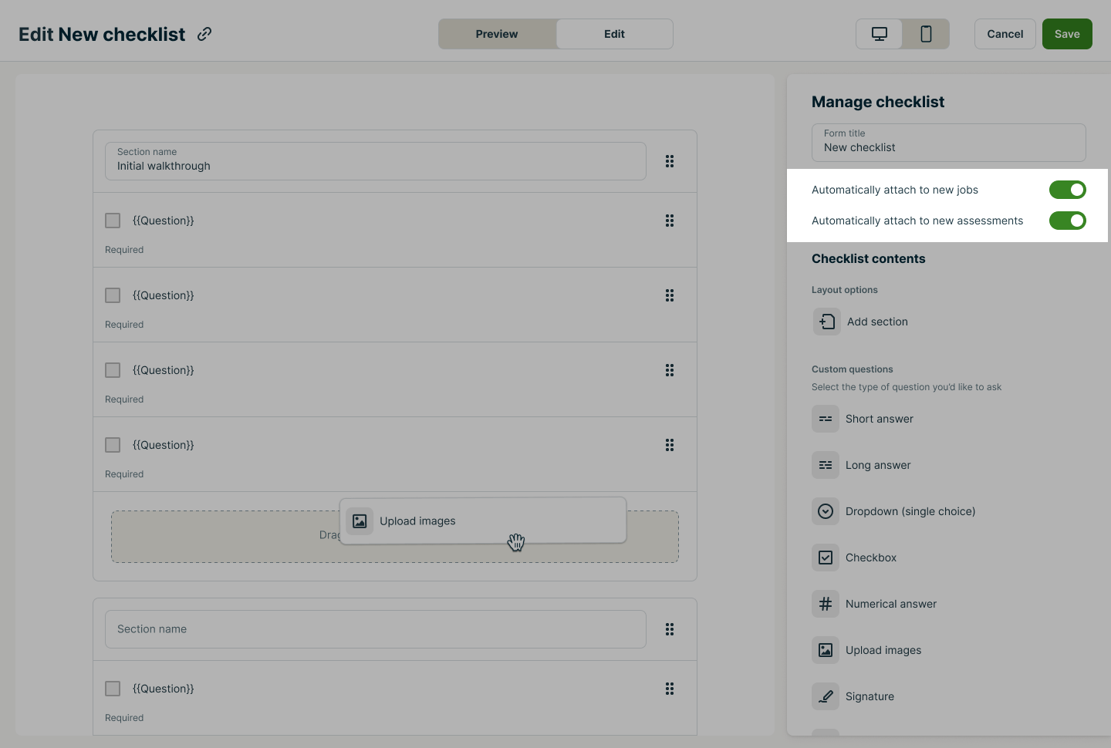Viewport: 1111px width, 748px height.
Task: Choose the Numerical answer hash icon
Action: click(x=826, y=604)
